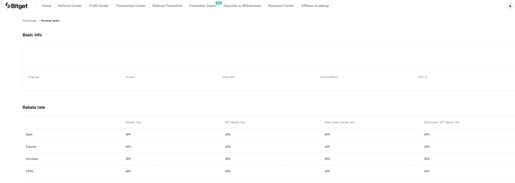Click the Personal center breadcrumb

tap(50, 21)
